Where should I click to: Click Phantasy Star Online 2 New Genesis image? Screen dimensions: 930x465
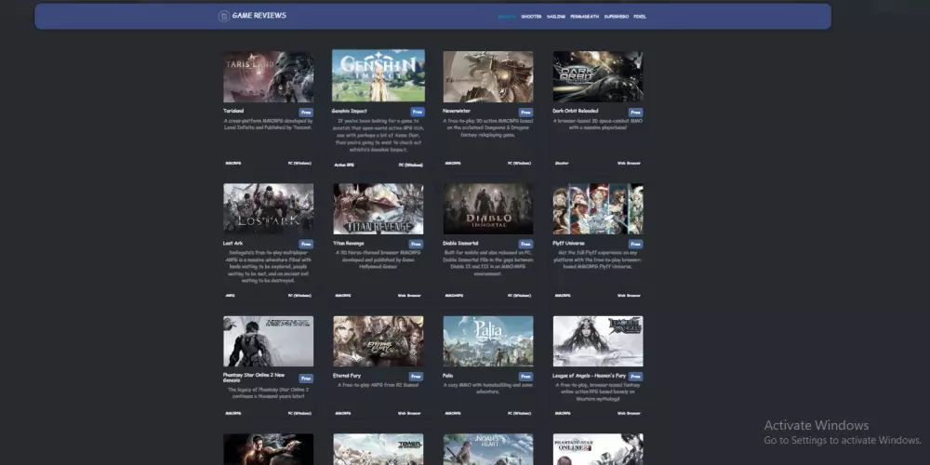[269, 341]
